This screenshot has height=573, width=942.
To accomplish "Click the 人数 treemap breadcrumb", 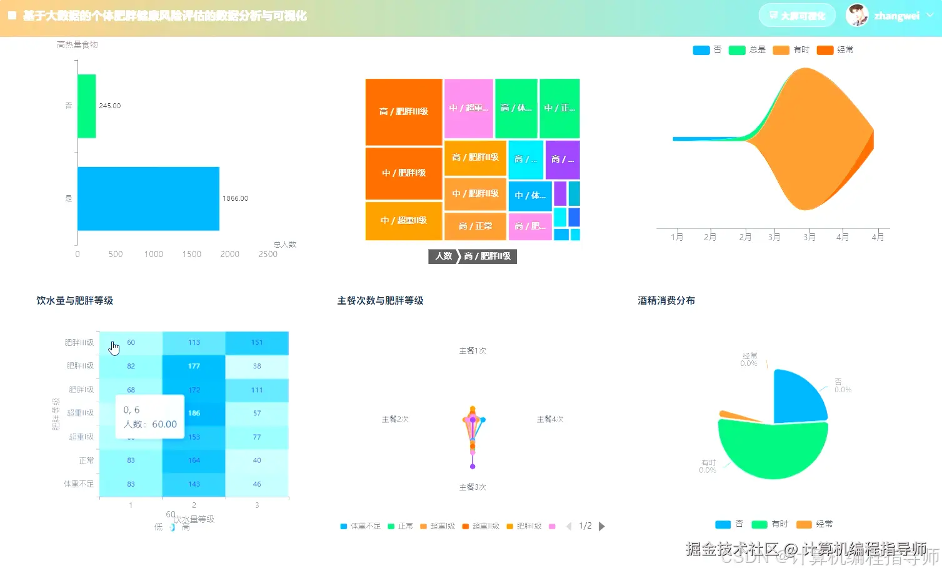I will point(444,256).
